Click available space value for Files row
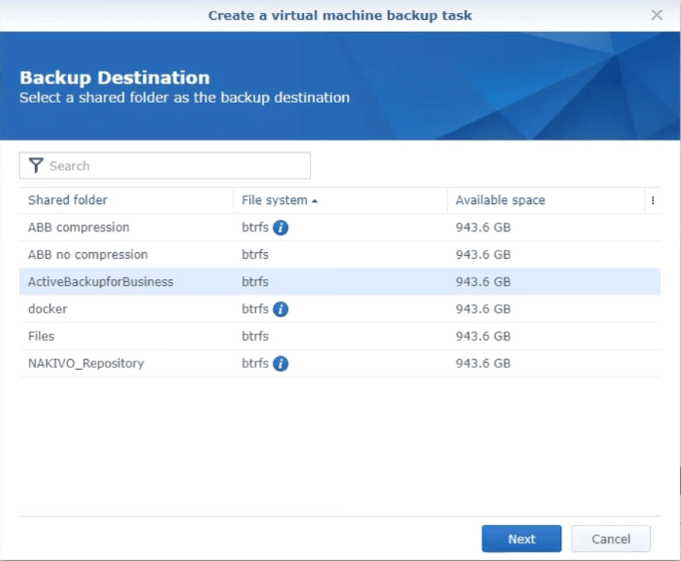Image resolution: width=681 pixels, height=561 pixels. [483, 337]
